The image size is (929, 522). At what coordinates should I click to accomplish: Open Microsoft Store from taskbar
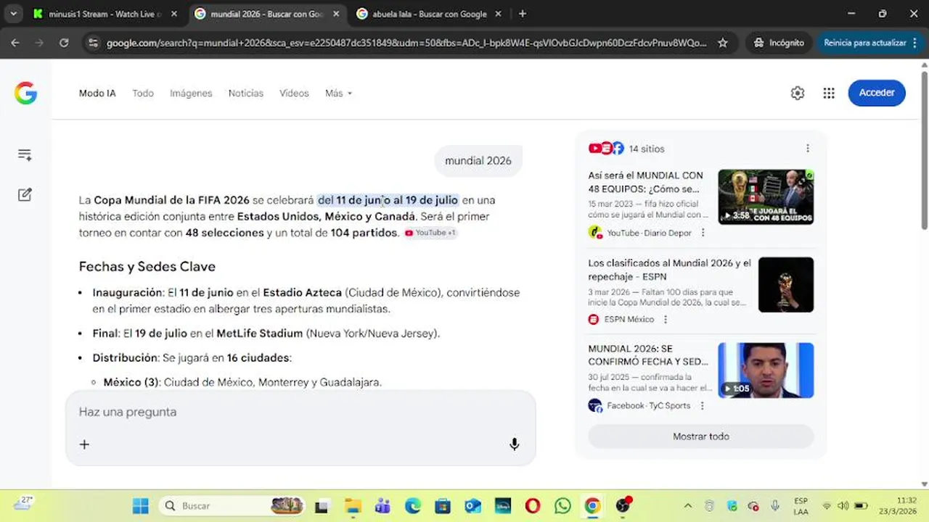[x=443, y=505]
